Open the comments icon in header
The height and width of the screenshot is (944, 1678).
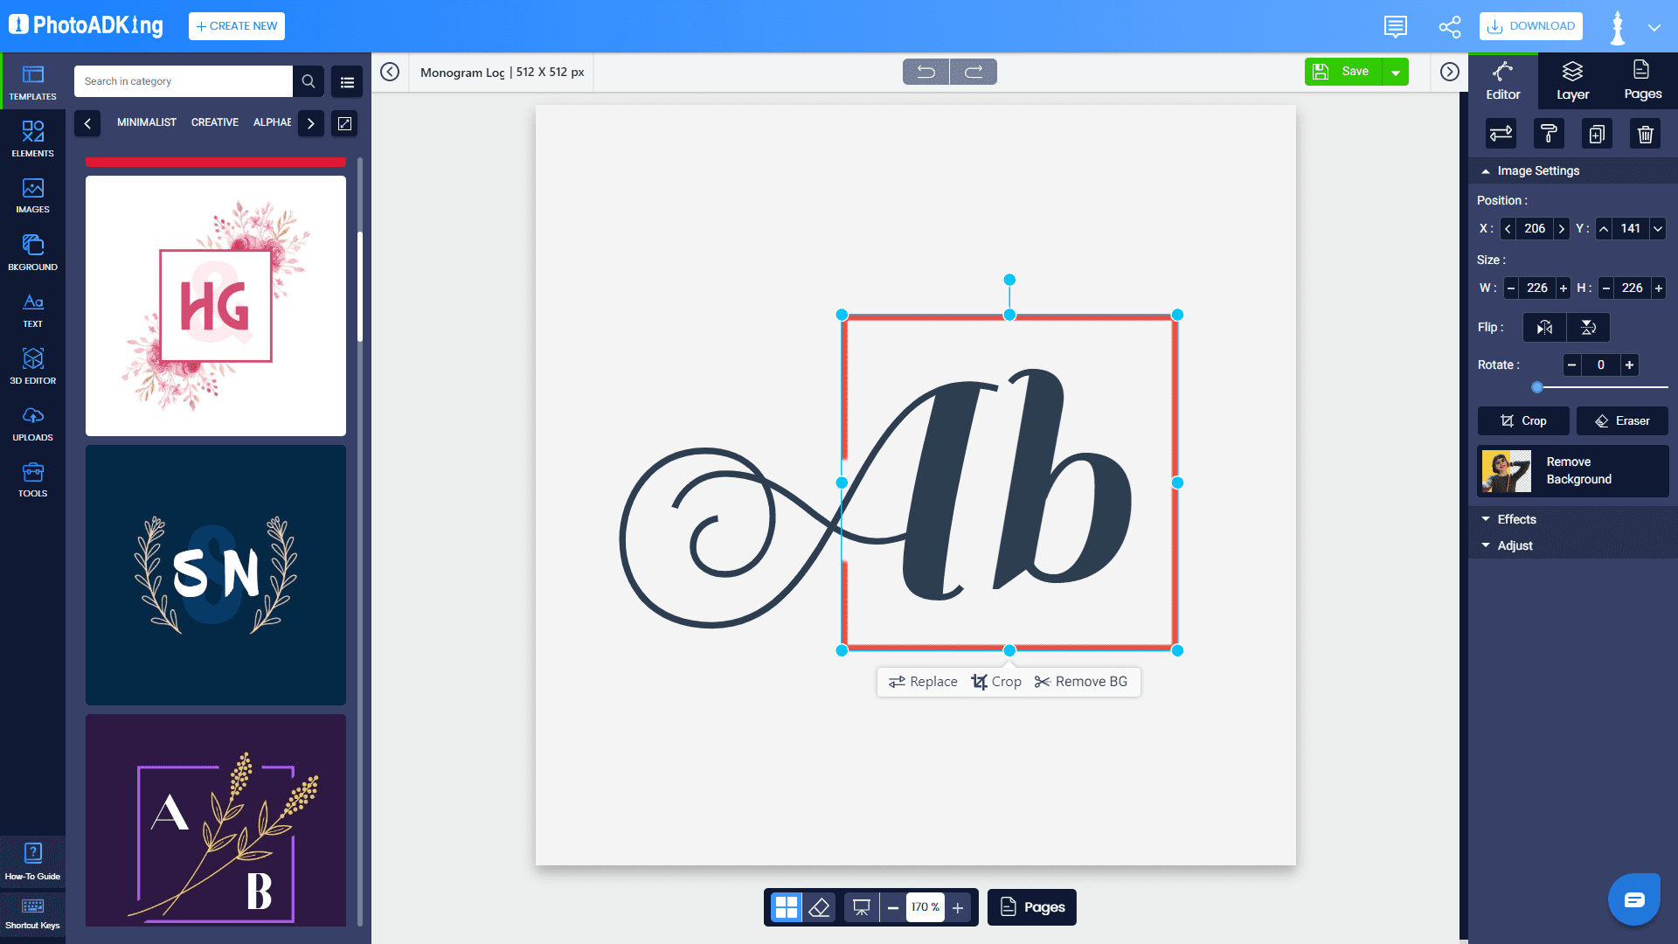(1396, 26)
